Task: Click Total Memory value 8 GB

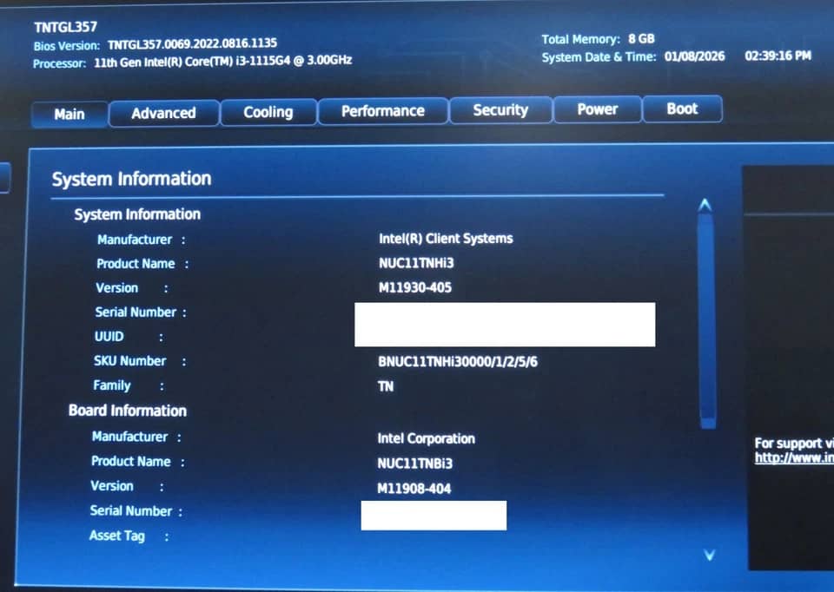Action: (641, 39)
